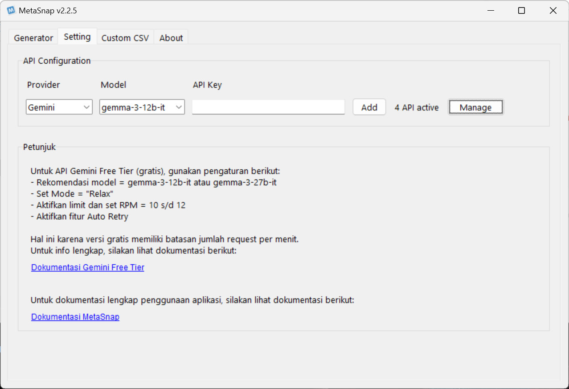This screenshot has width=569, height=389.
Task: Click the 'Set Mode = "Relax"' instruction line
Action: click(x=72, y=194)
